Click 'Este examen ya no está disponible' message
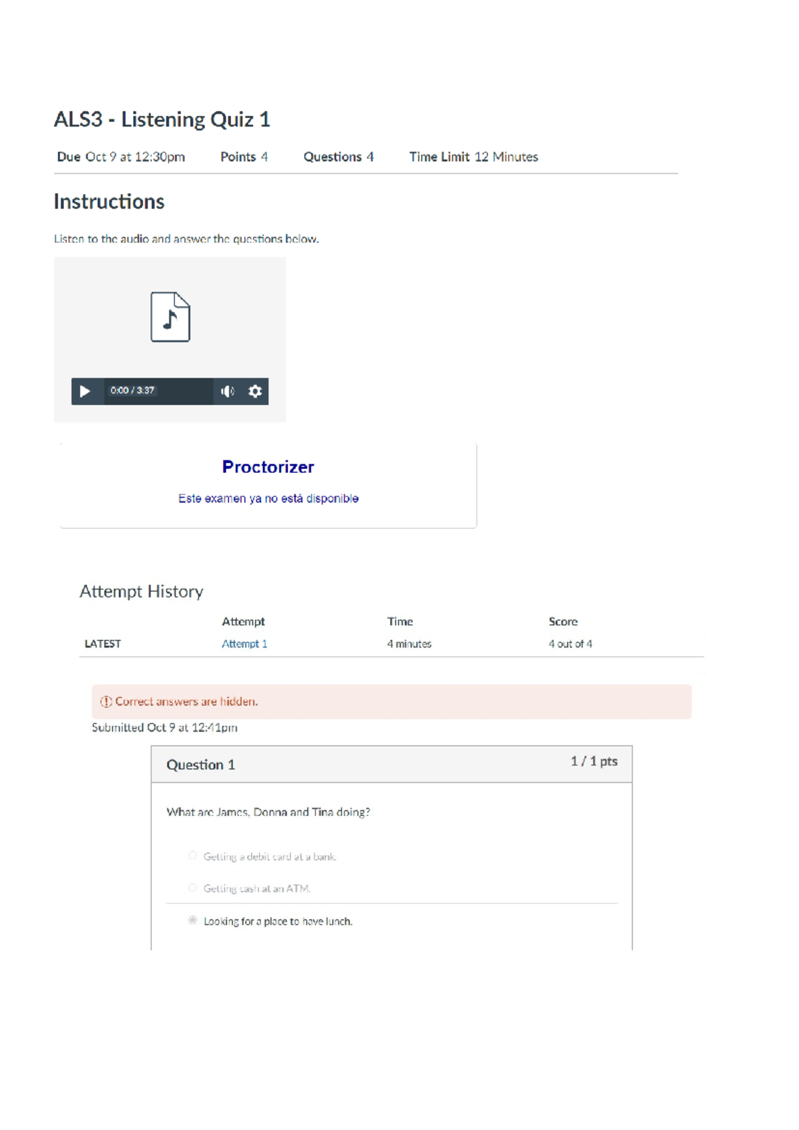 (x=268, y=498)
